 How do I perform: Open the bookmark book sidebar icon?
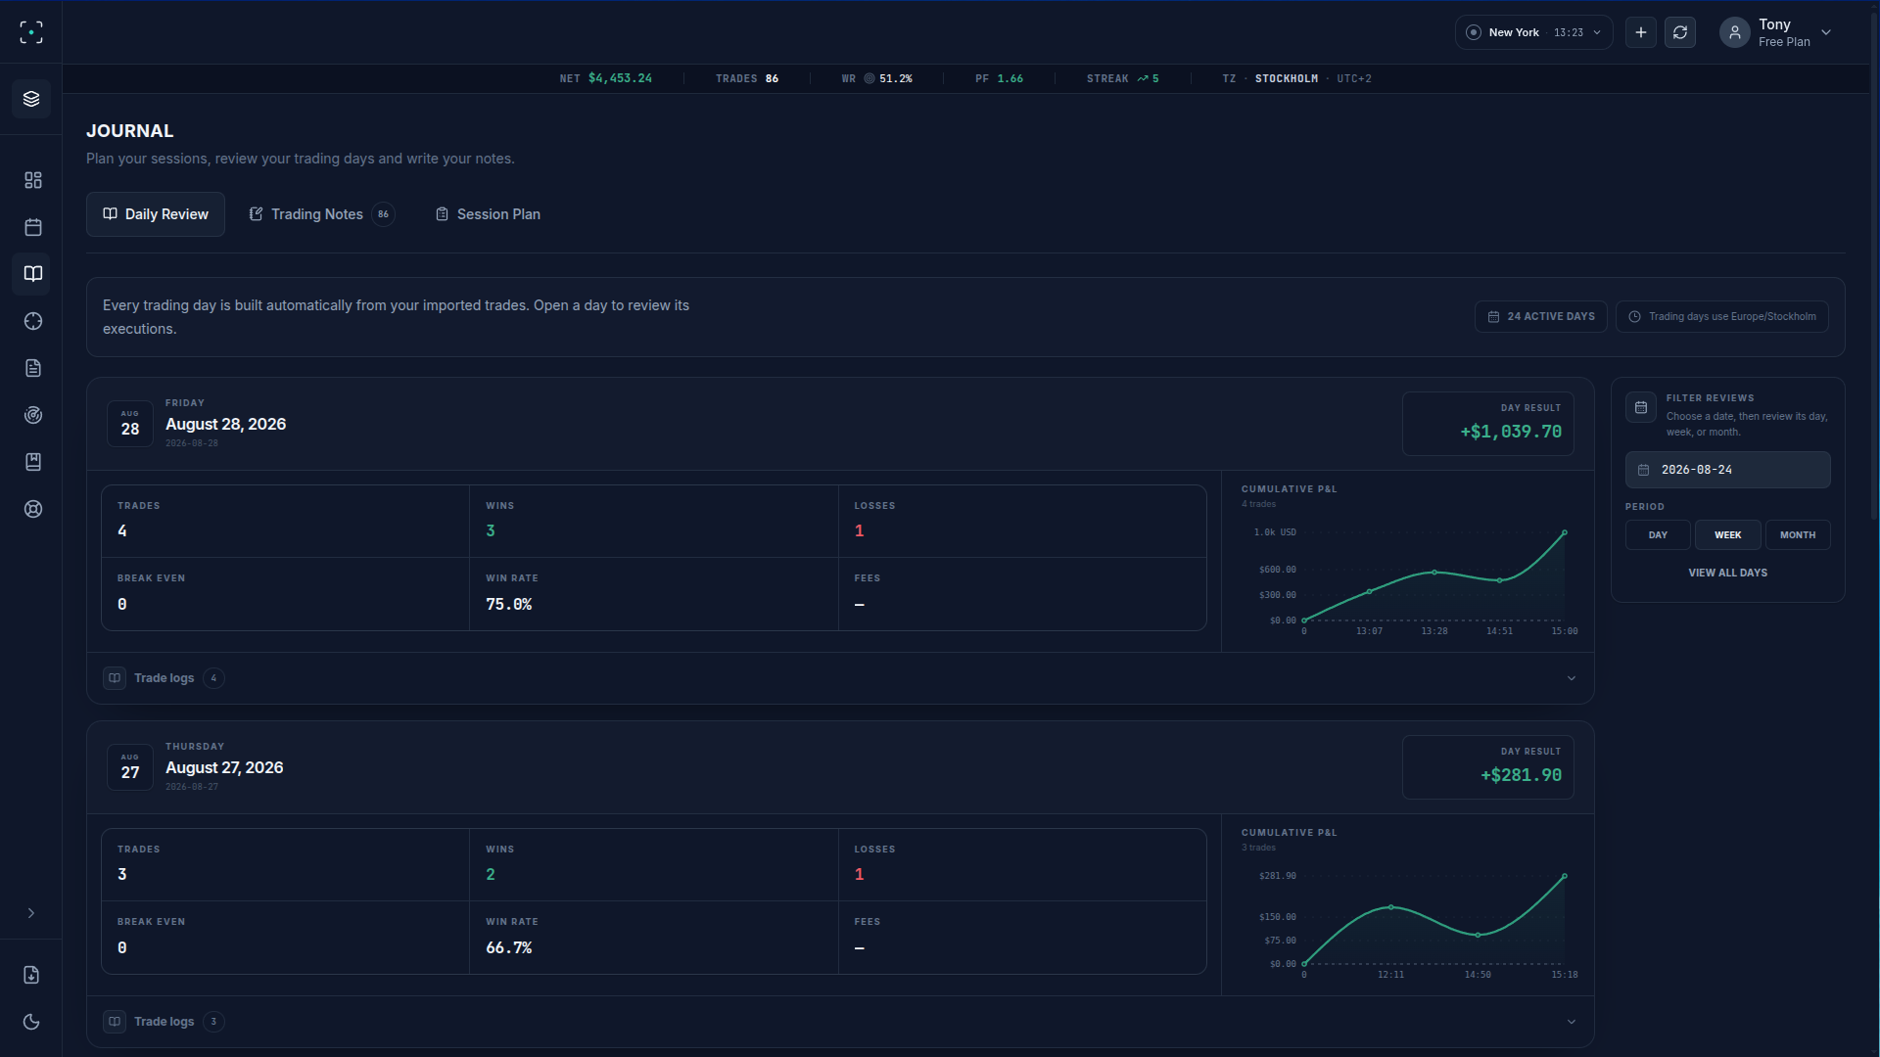coord(32,462)
